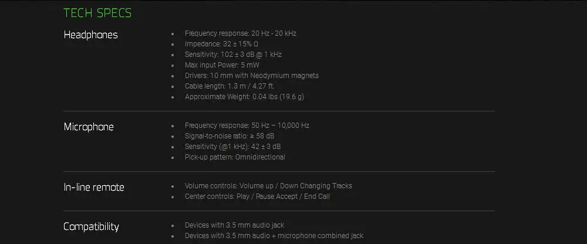Click the Max input Power 5 mW line
The width and height of the screenshot is (587, 244).
[222, 65]
